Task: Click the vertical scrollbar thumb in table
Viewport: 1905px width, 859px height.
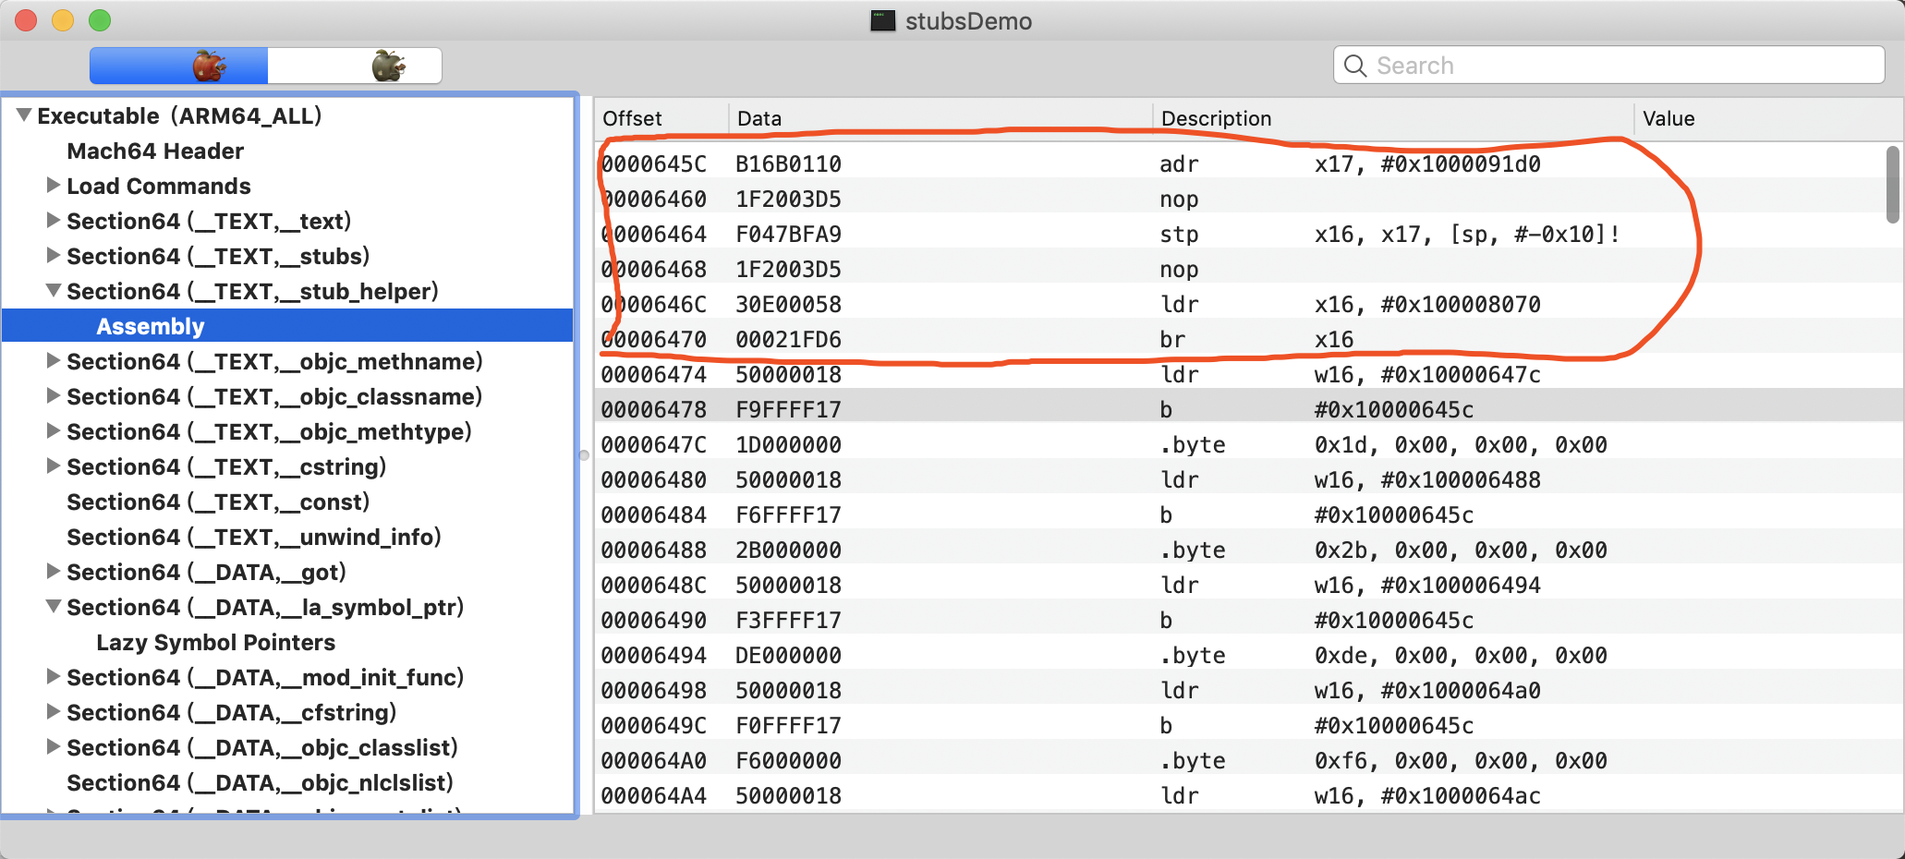Action: [1892, 184]
